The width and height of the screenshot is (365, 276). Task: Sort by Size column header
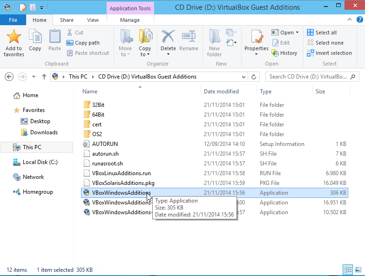[320, 92]
